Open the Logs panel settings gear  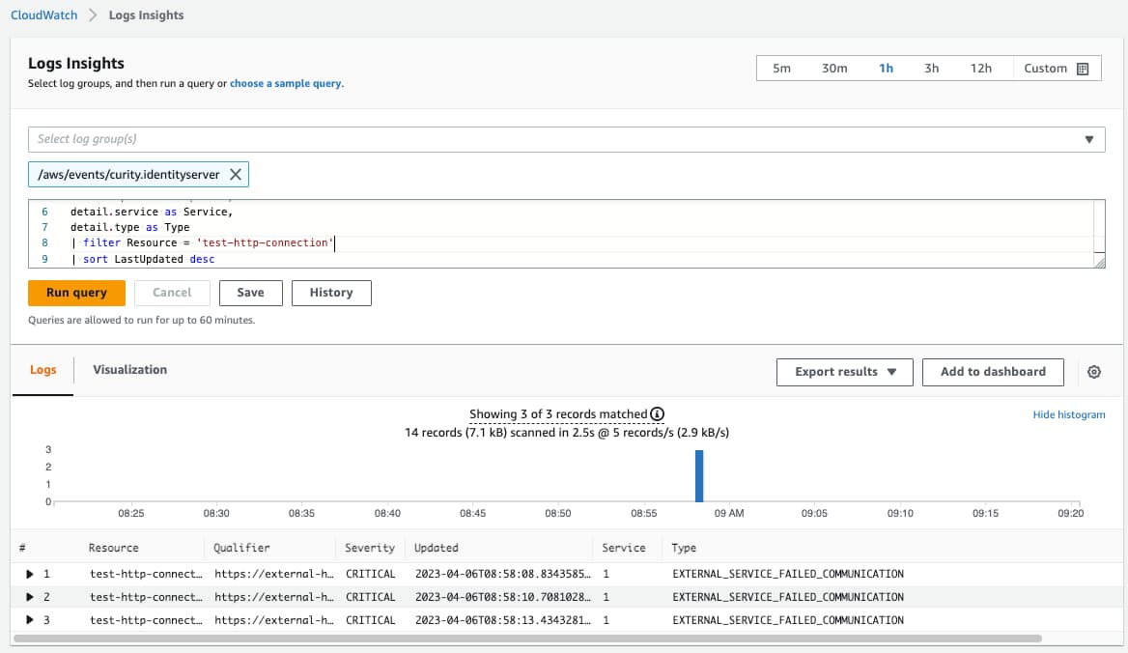[x=1093, y=371]
